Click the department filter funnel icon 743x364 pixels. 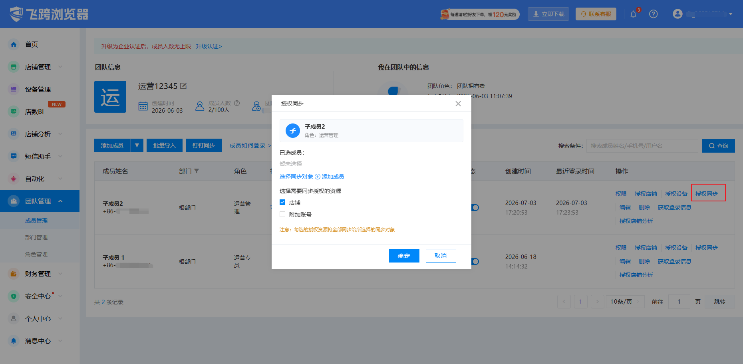click(x=197, y=171)
